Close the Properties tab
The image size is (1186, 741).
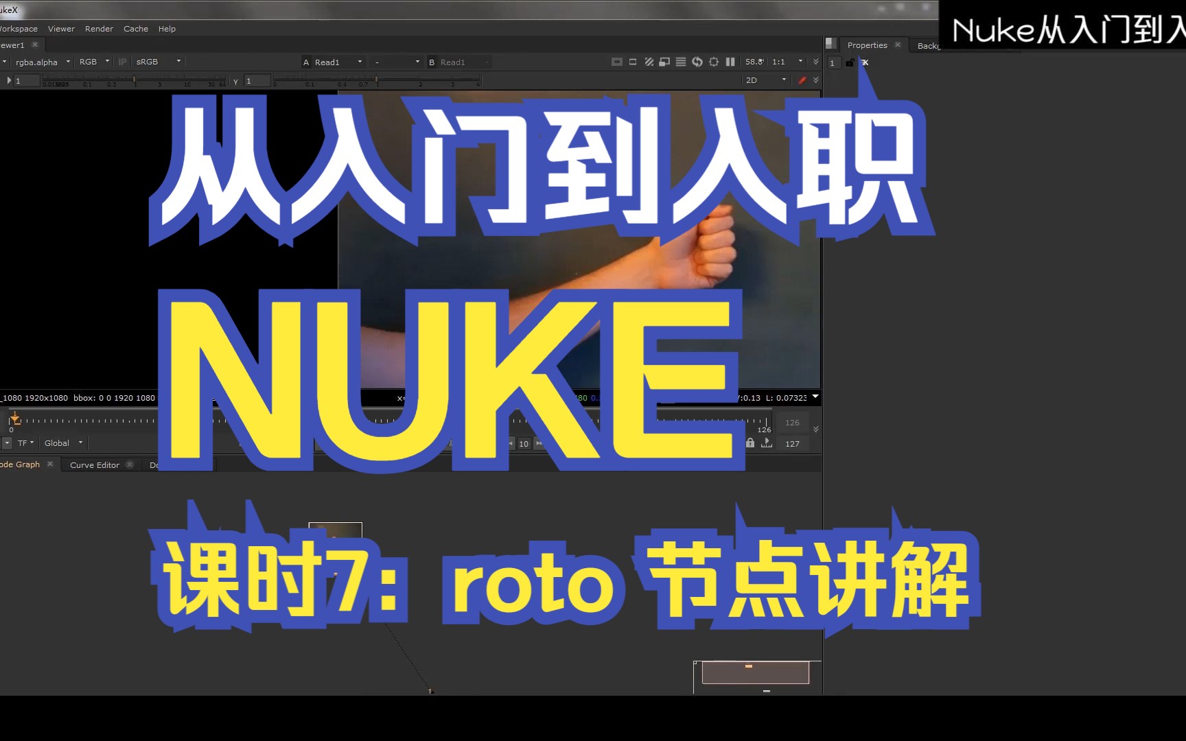(898, 45)
